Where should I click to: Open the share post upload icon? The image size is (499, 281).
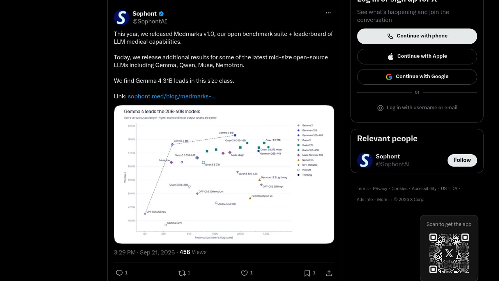[329, 273]
